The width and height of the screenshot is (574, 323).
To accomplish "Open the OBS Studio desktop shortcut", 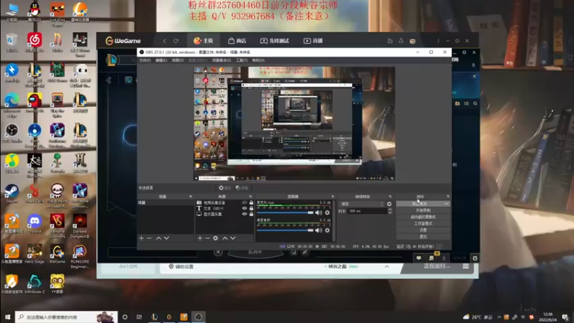I will pos(11,134).
